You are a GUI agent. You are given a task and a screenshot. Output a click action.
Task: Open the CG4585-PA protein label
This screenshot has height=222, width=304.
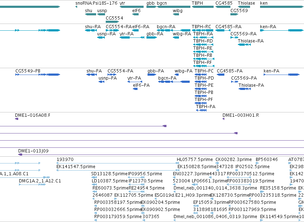coord(230,71)
